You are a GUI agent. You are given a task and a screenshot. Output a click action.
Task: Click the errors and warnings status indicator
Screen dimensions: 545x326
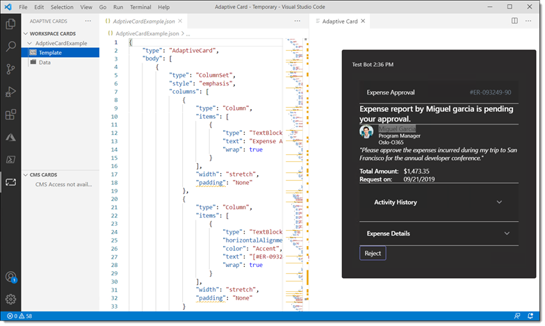click(19, 316)
